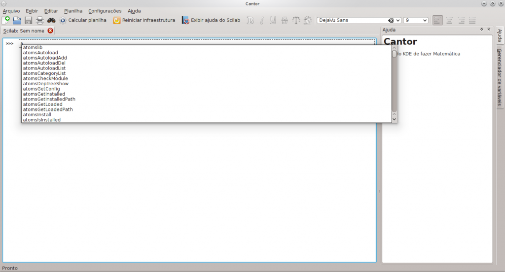
Task: Open the Arquivo menu
Action: [x=11, y=11]
